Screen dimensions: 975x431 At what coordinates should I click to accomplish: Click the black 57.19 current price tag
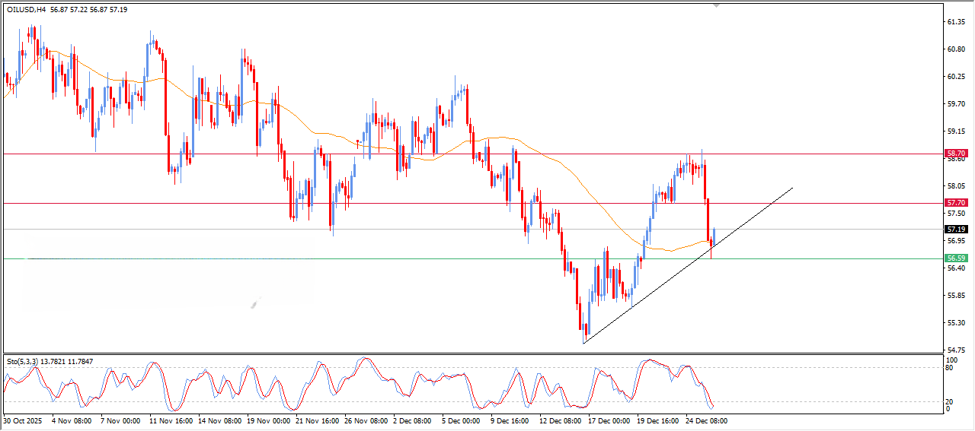click(x=955, y=229)
